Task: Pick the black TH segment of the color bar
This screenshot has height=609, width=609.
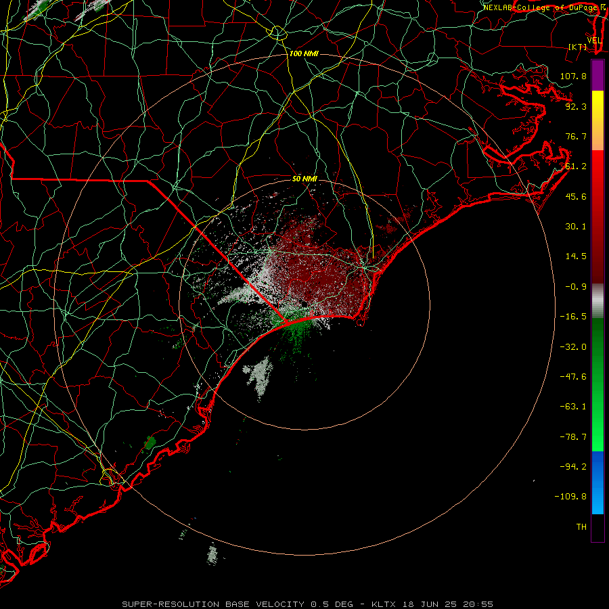Action: coord(597,527)
